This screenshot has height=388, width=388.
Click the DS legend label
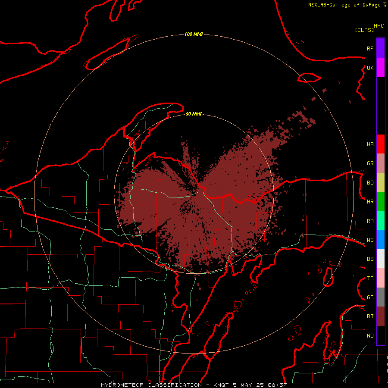click(x=370, y=259)
